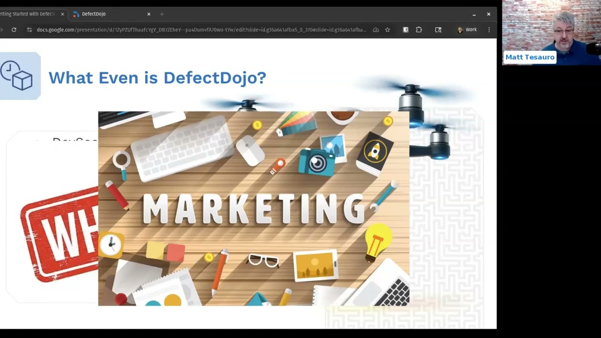
Task: Bookmark this page with star icon
Action: tap(387, 30)
